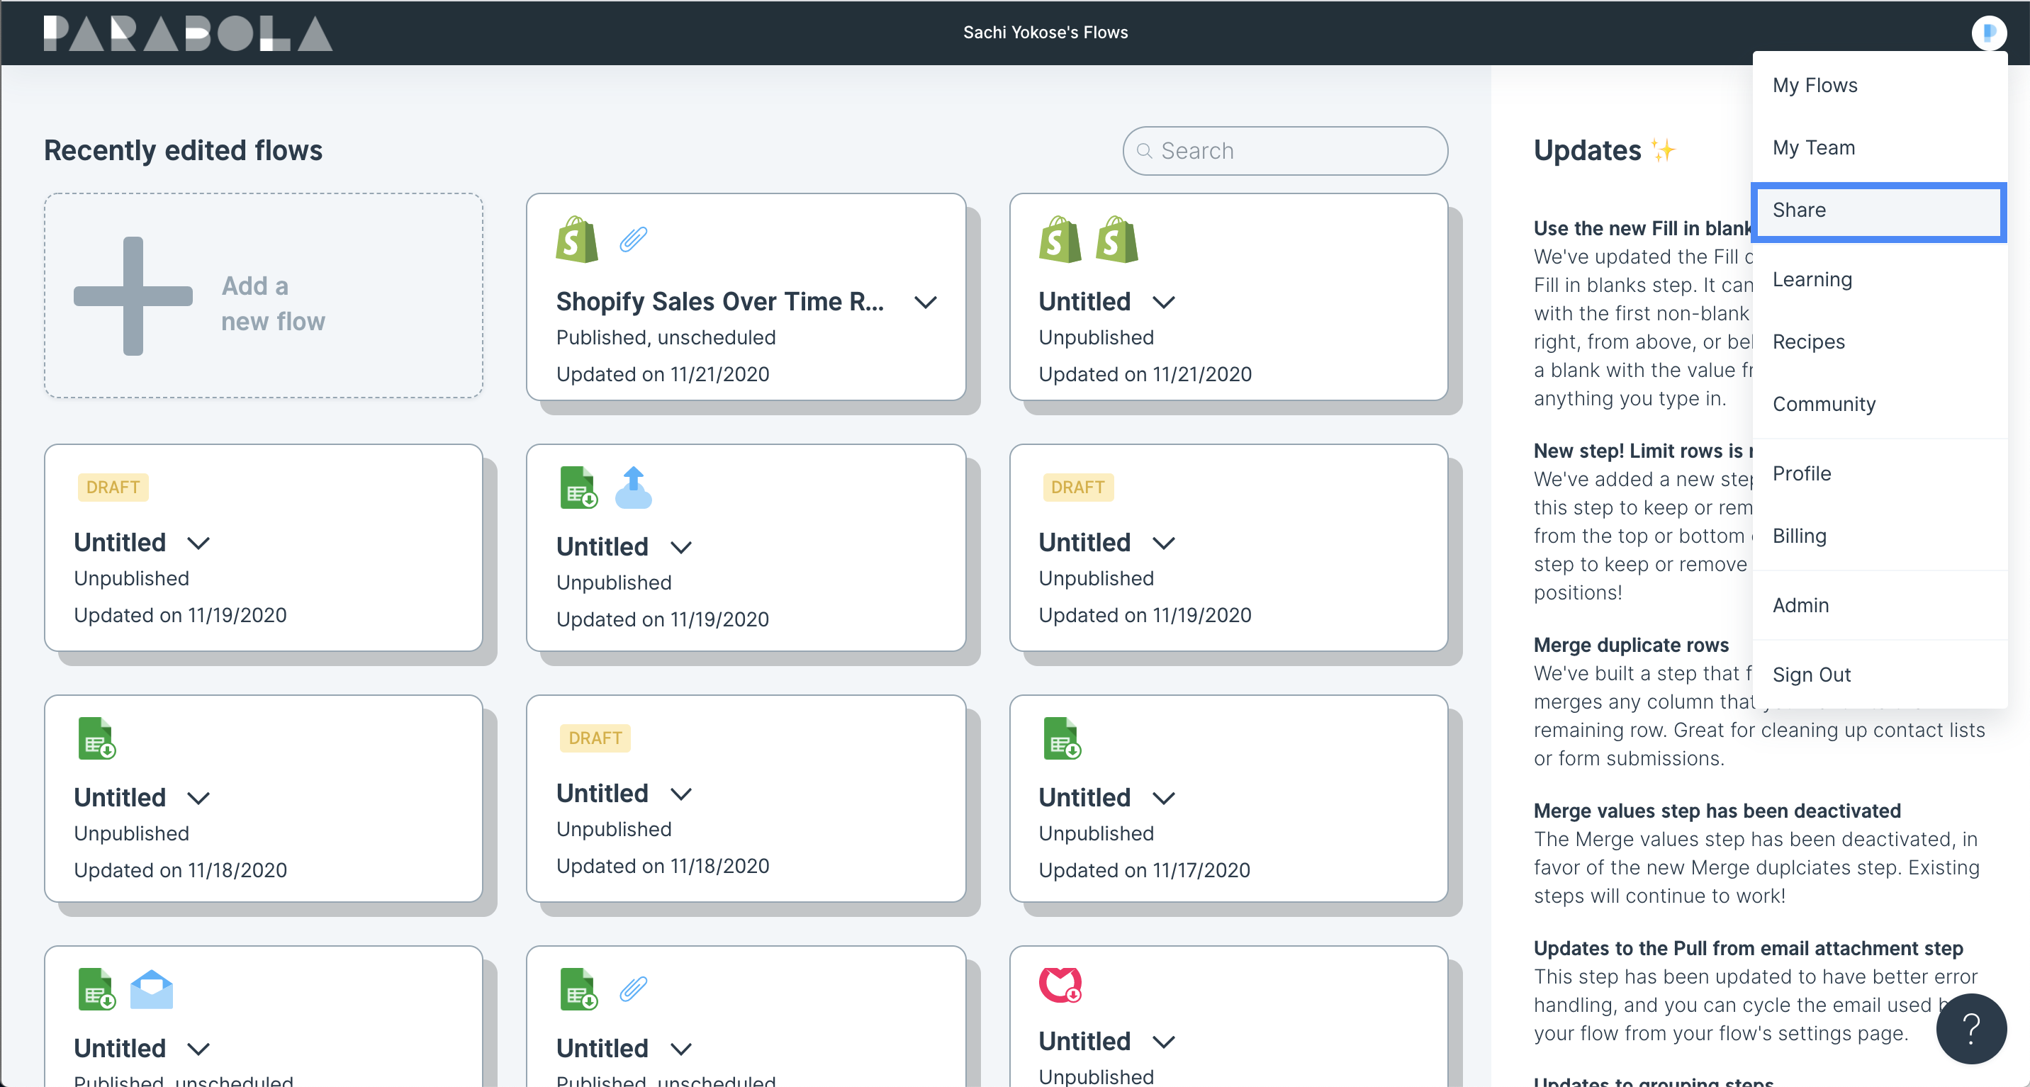Click Sign Out in the account menu
The image size is (2030, 1087).
(x=1880, y=675)
